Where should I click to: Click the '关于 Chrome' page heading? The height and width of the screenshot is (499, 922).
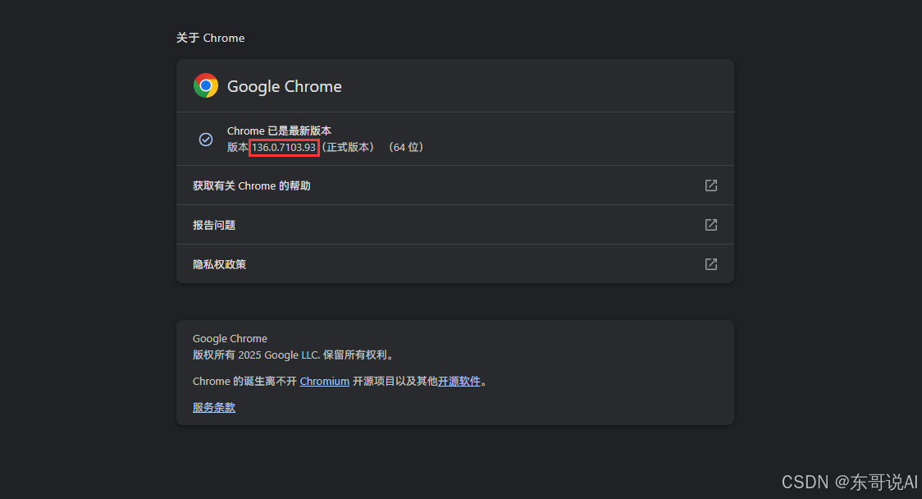tap(211, 38)
